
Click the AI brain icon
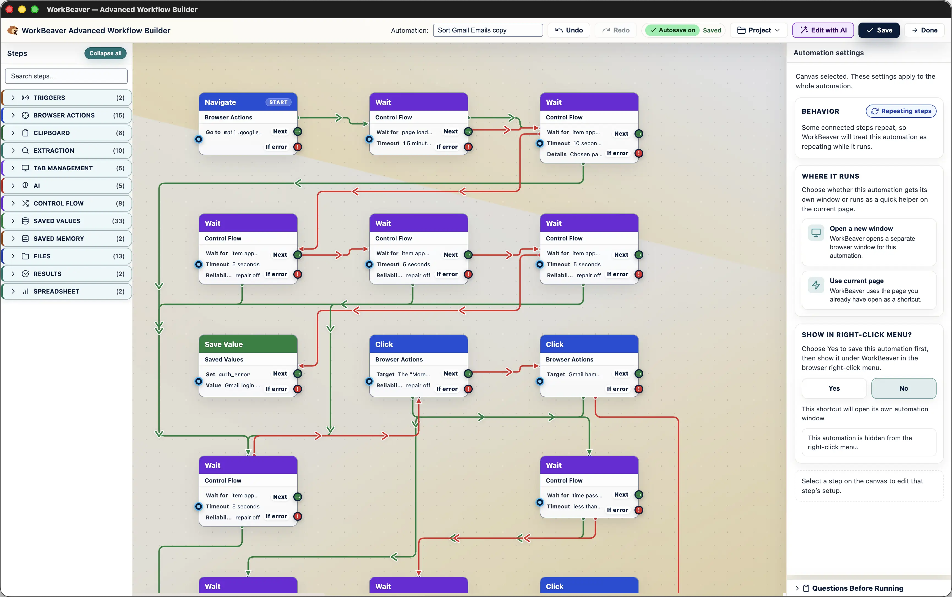click(25, 186)
